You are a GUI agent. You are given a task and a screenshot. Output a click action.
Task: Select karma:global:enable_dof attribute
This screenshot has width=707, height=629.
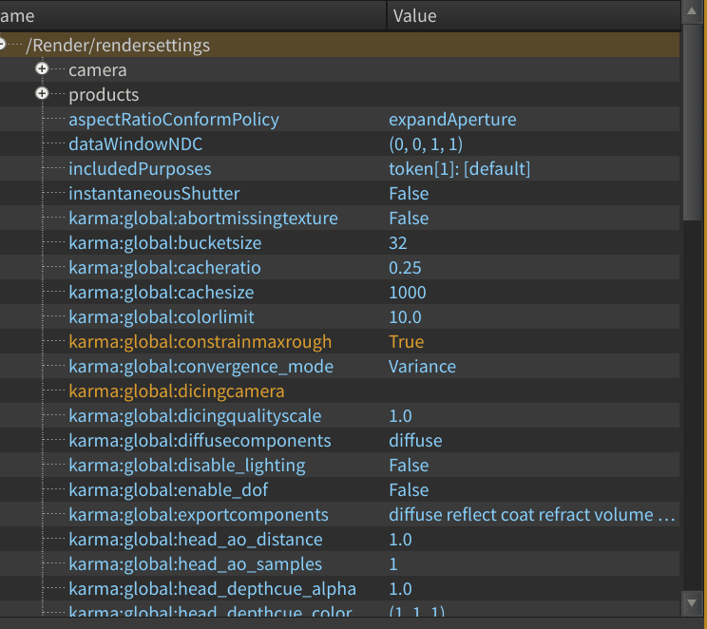[x=168, y=490]
